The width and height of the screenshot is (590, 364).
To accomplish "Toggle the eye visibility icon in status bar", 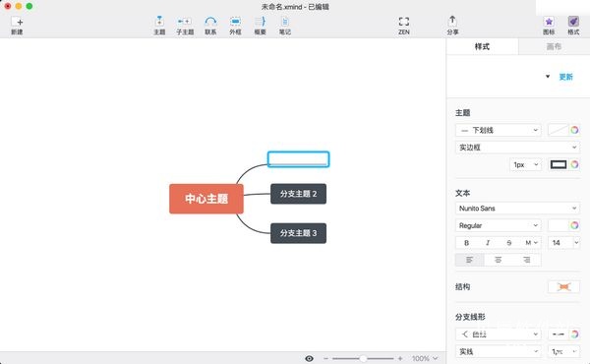I will tap(310, 358).
